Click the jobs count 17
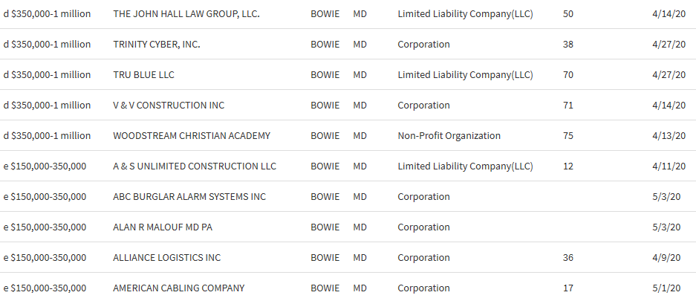 coord(568,288)
